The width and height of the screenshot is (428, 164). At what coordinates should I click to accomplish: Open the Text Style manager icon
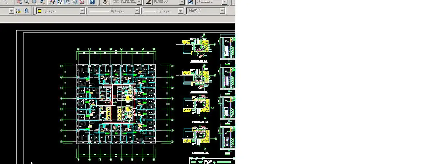tap(105, 2)
